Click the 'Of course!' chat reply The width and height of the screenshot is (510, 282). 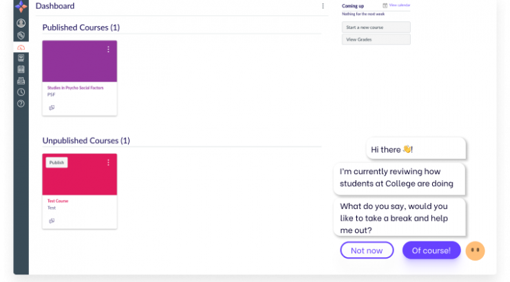coord(431,250)
